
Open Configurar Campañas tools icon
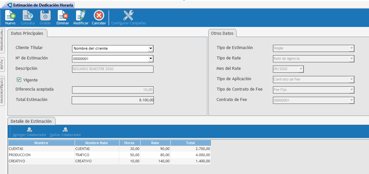[x=129, y=16]
